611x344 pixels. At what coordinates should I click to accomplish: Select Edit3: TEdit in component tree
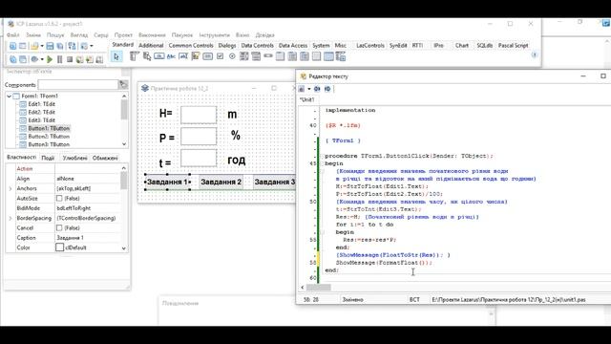(42, 120)
